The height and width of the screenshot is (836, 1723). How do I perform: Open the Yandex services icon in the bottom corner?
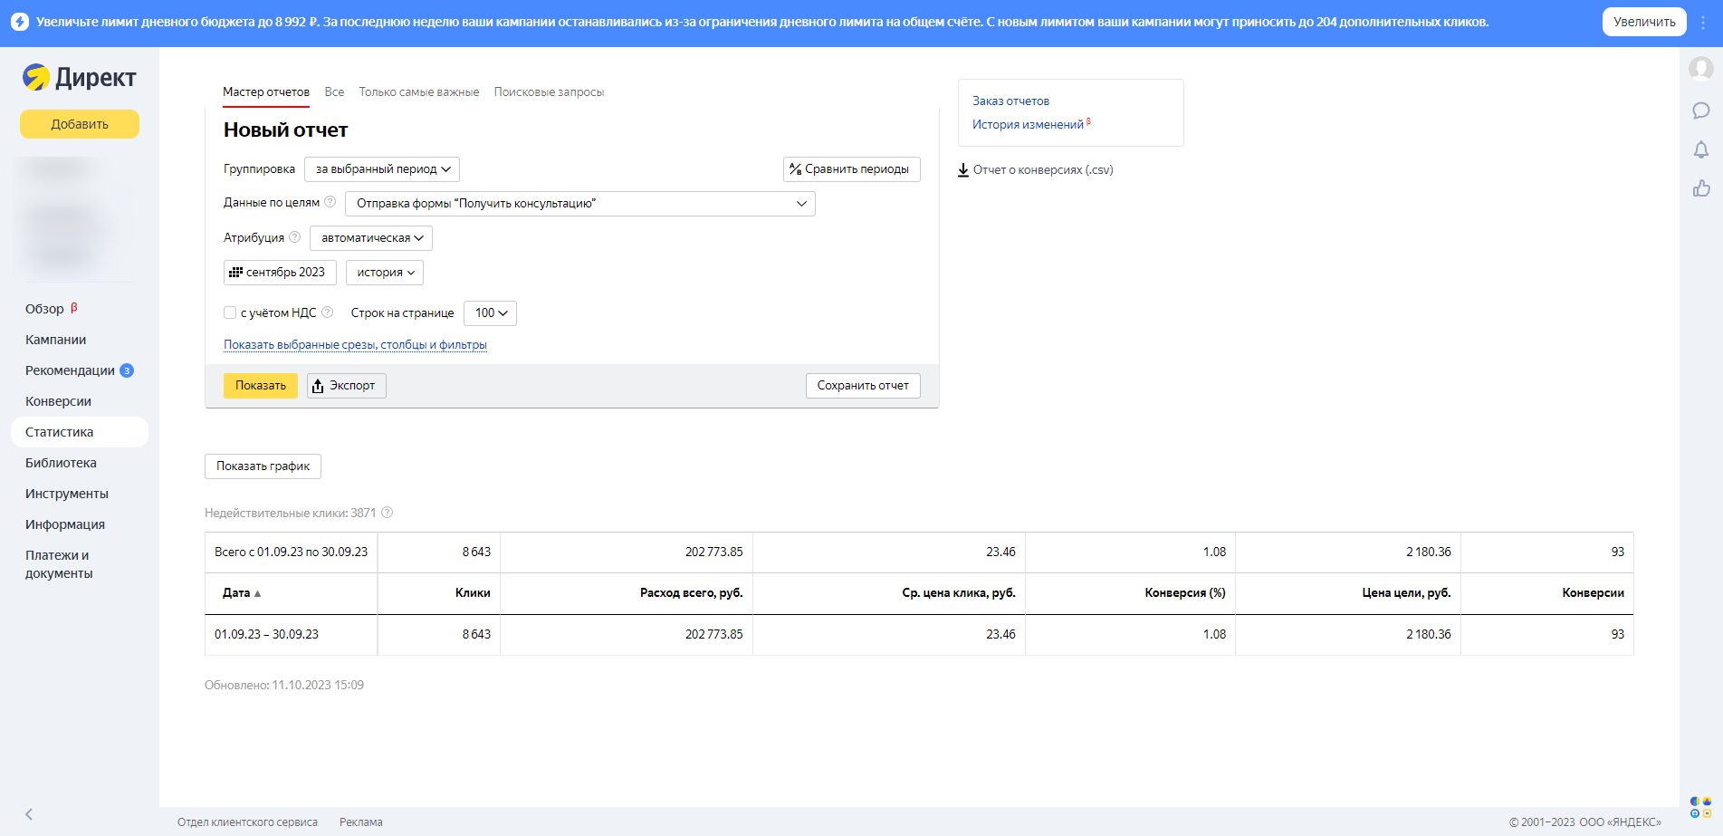(x=1699, y=807)
